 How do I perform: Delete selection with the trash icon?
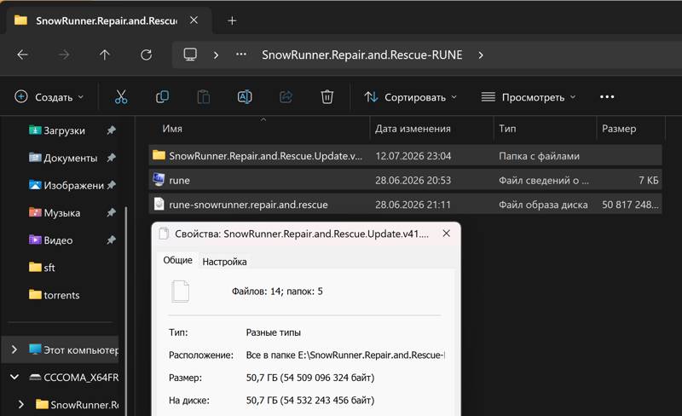click(x=327, y=96)
